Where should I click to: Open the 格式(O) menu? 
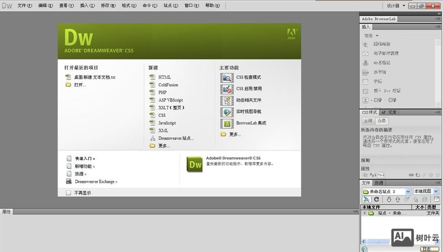point(129,6)
